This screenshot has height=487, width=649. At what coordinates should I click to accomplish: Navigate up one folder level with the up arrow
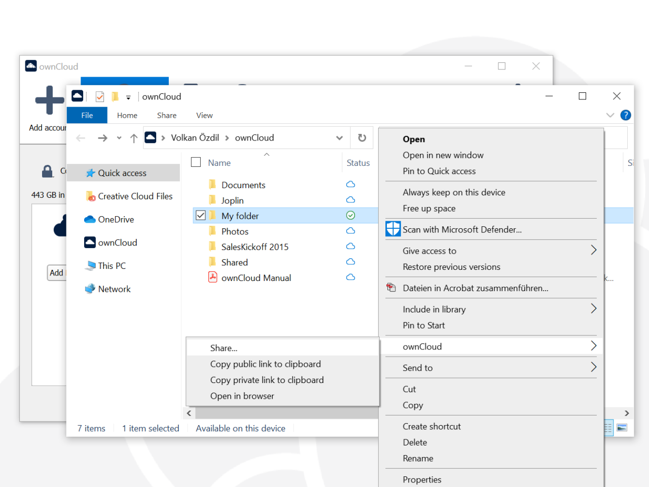(133, 137)
